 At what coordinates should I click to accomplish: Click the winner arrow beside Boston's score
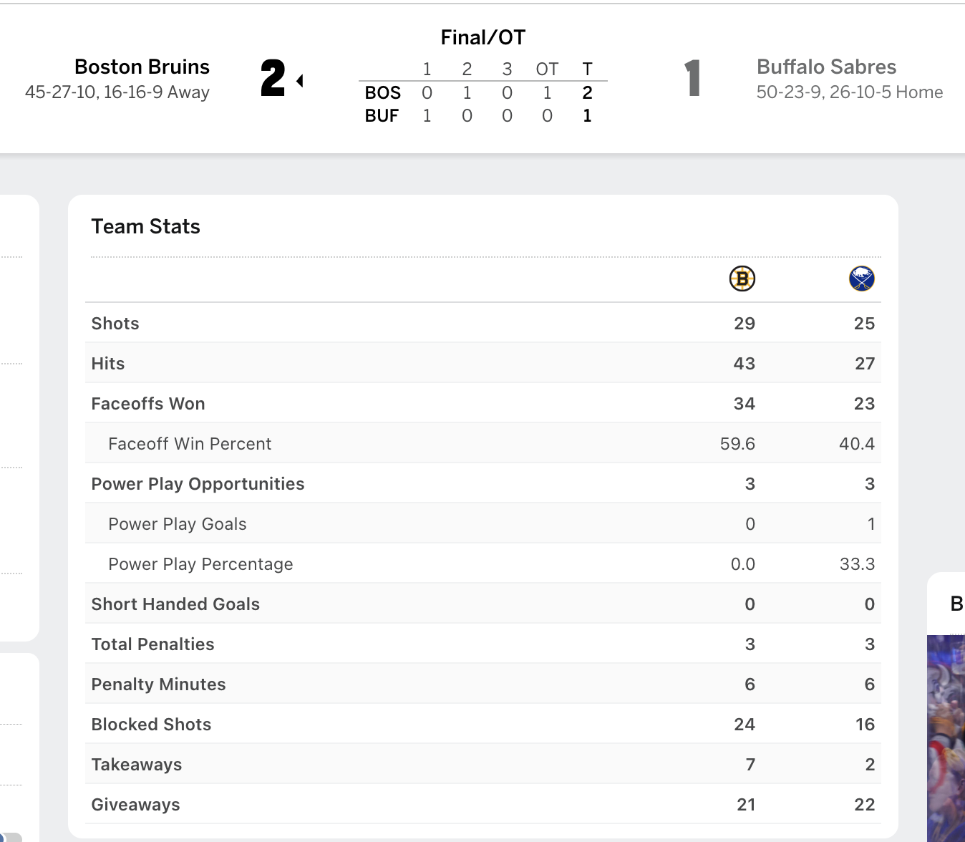(300, 81)
